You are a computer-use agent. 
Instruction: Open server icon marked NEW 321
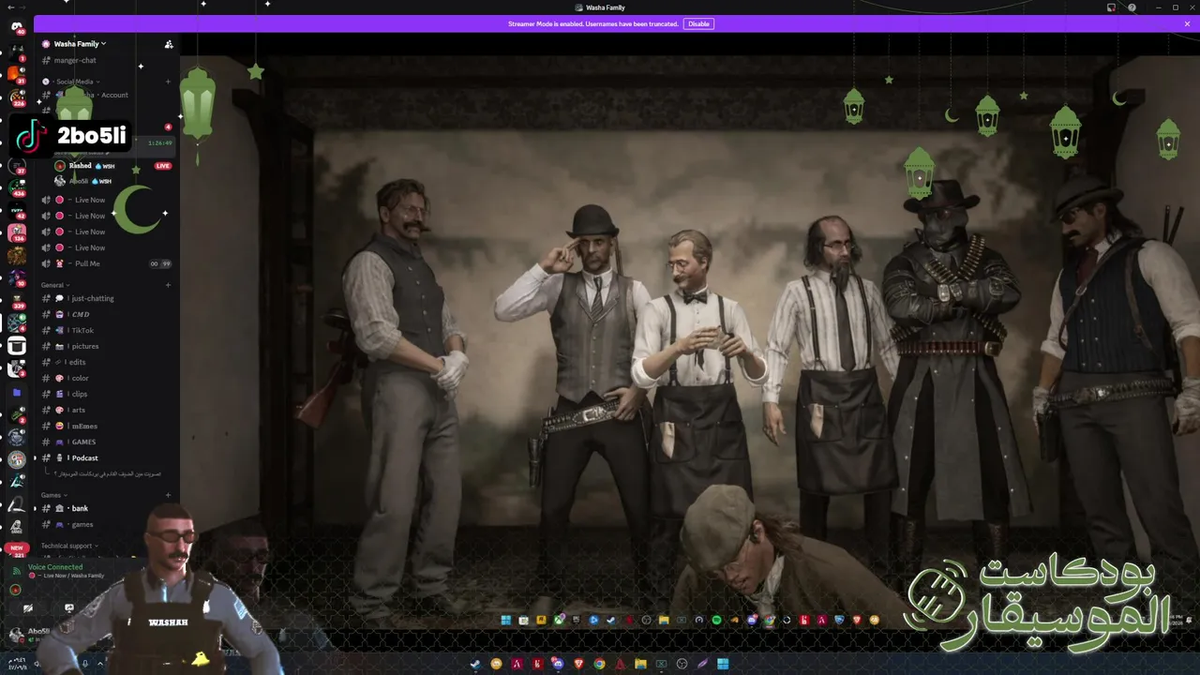[16, 550]
